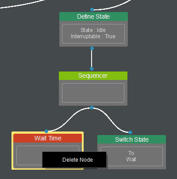Viewport: 177px width, 179px height.
Task: Select the Switch State node header
Action: [x=131, y=139]
